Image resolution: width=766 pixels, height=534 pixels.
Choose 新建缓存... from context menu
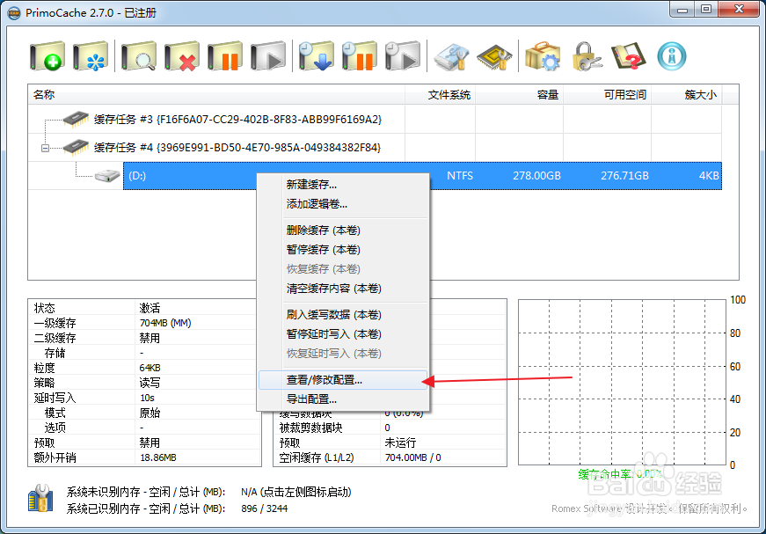[343, 185]
